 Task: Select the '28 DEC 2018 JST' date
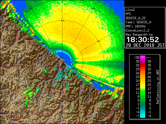coord(145,45)
